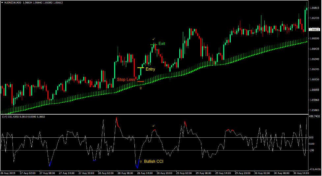Viewport: 322px width, 176px height.
Task: Select the Exit text label
Action: (161, 44)
